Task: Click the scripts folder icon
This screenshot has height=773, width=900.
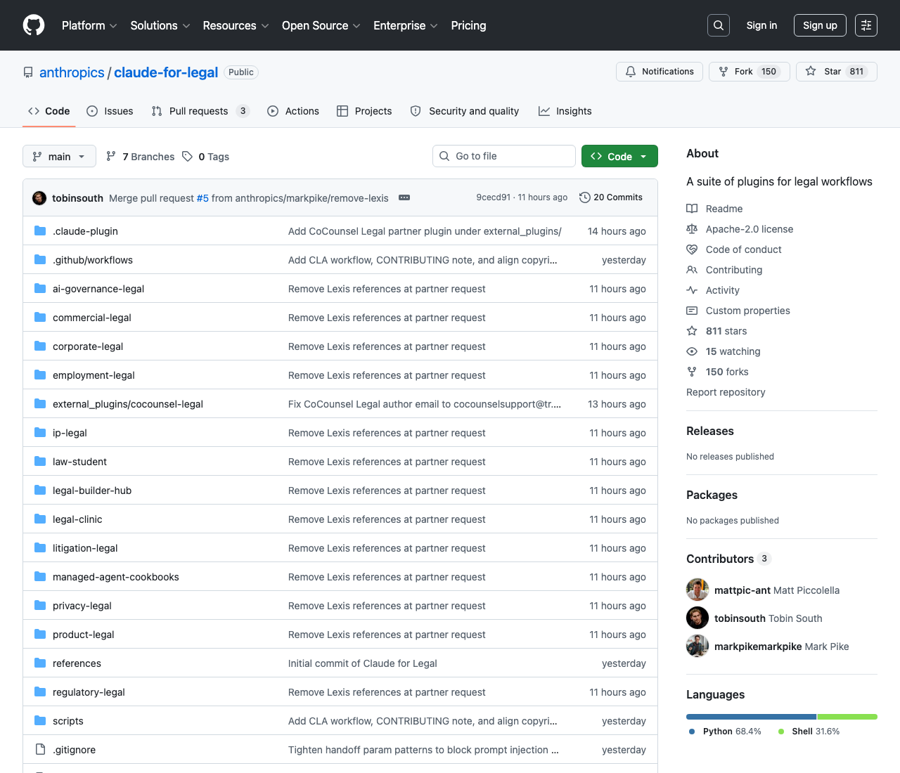Action: tap(40, 720)
